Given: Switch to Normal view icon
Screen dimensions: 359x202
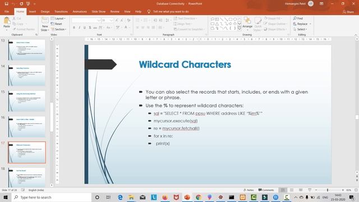Looking at the screenshot, I should (x=283, y=190).
